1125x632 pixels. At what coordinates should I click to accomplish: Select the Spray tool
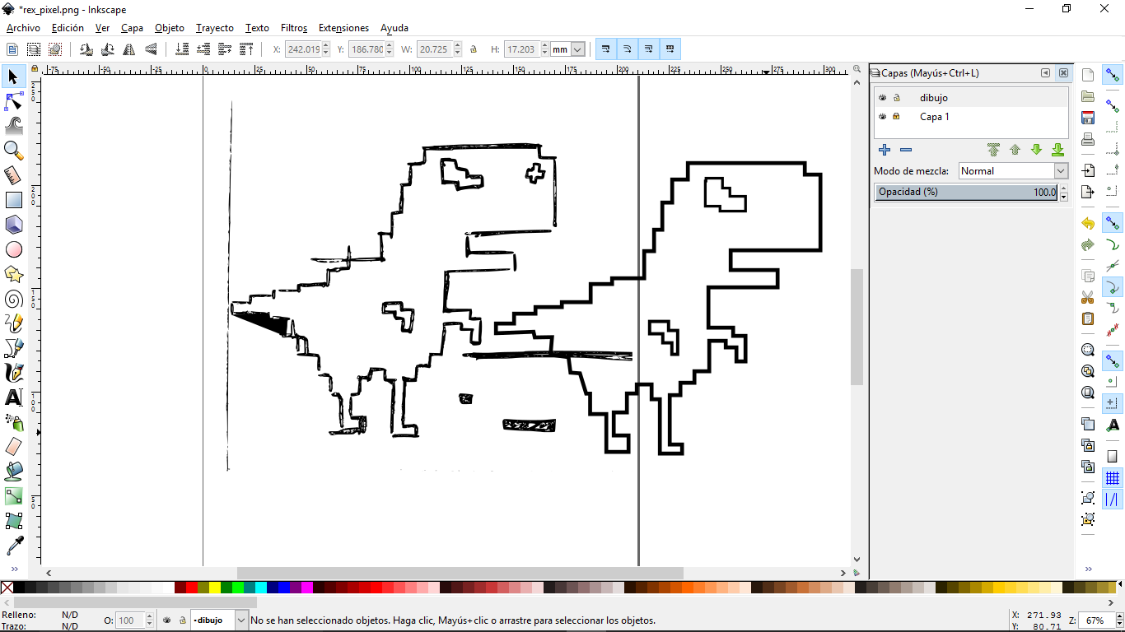pos(14,422)
